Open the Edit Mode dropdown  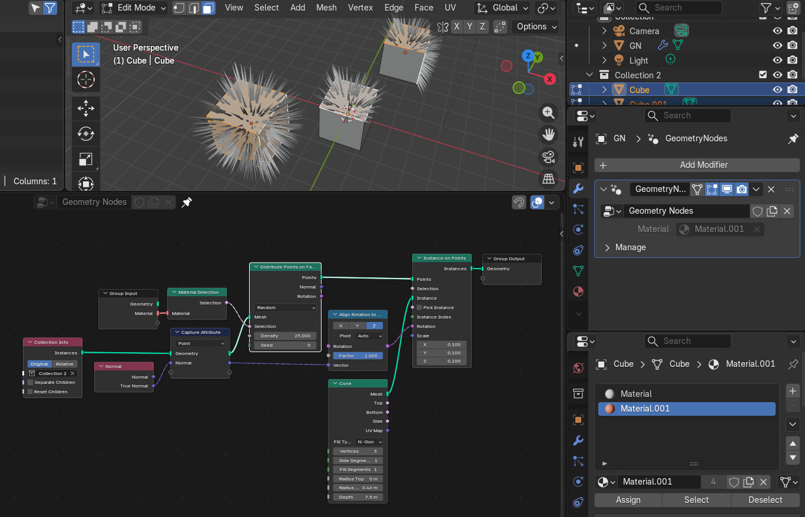[x=133, y=8]
